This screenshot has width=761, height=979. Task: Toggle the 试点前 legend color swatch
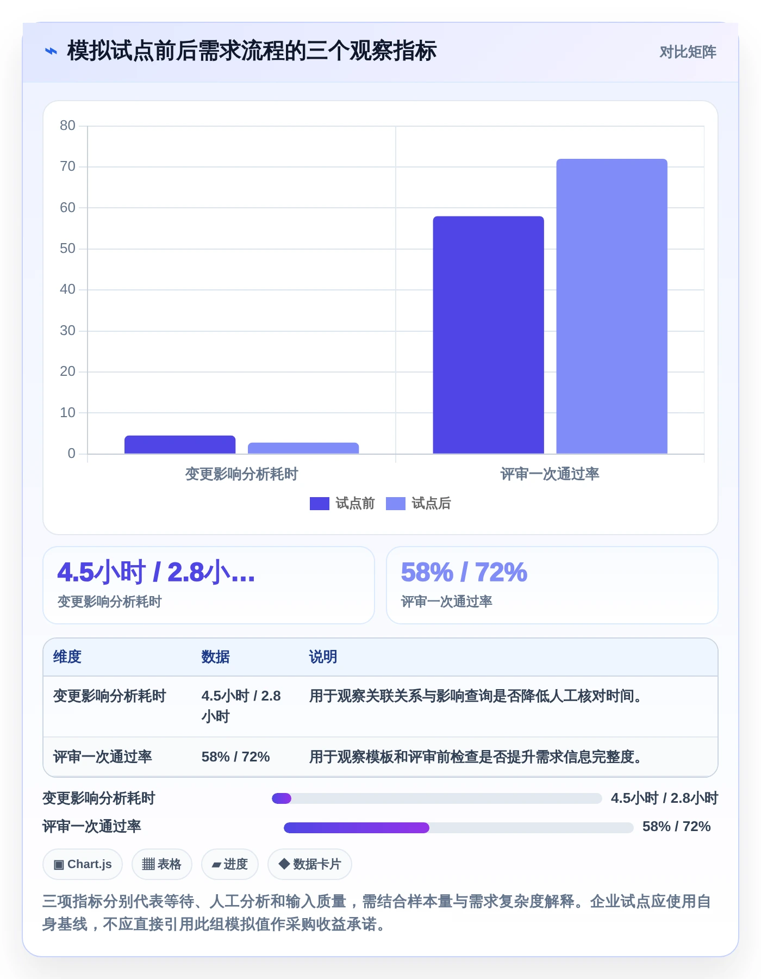pyautogui.click(x=319, y=504)
